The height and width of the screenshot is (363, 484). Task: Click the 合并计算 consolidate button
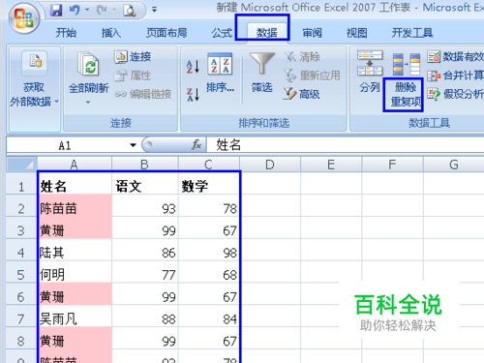pyautogui.click(x=456, y=76)
